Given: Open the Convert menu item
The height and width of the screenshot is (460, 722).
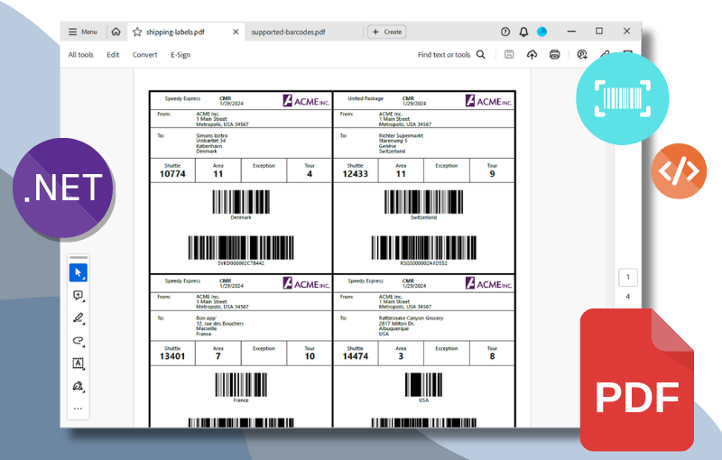Looking at the screenshot, I should point(144,55).
